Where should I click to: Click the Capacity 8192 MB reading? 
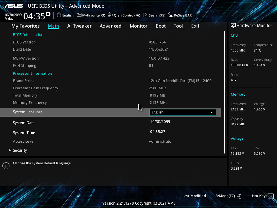click(x=237, y=124)
